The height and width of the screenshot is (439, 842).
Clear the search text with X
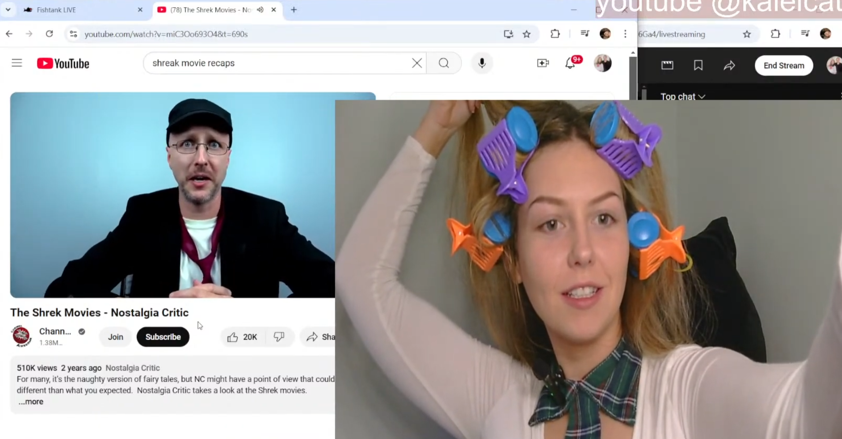tap(417, 63)
